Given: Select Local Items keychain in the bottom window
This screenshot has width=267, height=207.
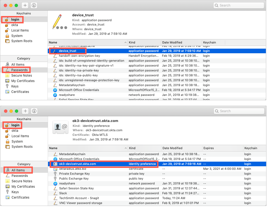Looking at the screenshot, I should 20,136.
